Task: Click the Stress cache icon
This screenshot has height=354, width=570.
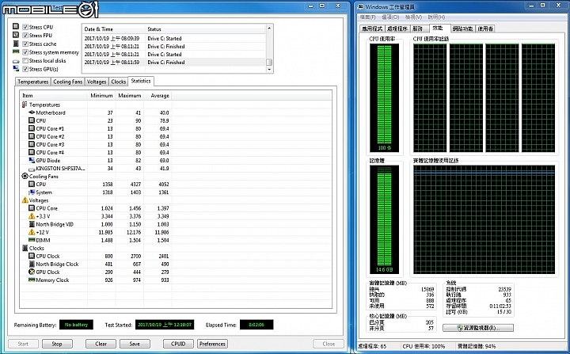Action: coord(16,44)
